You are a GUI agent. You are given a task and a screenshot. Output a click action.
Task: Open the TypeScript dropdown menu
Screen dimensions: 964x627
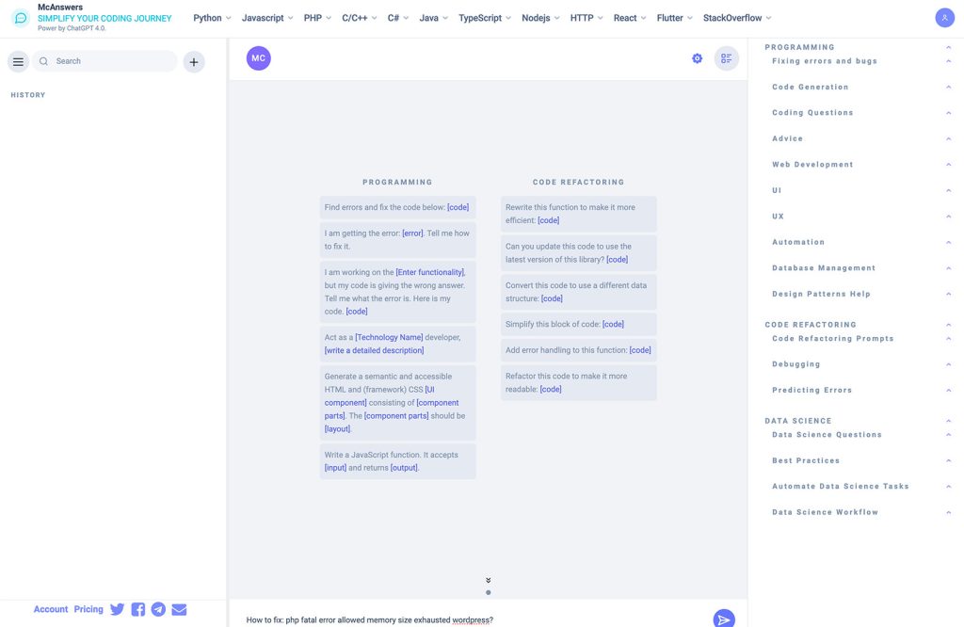(485, 18)
